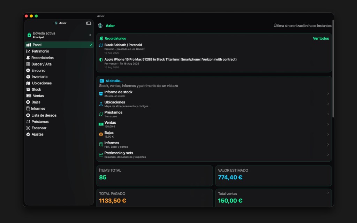The image size is (357, 223).
Task: Click the Préstamos arrows icon in detail list
Action: [101, 114]
